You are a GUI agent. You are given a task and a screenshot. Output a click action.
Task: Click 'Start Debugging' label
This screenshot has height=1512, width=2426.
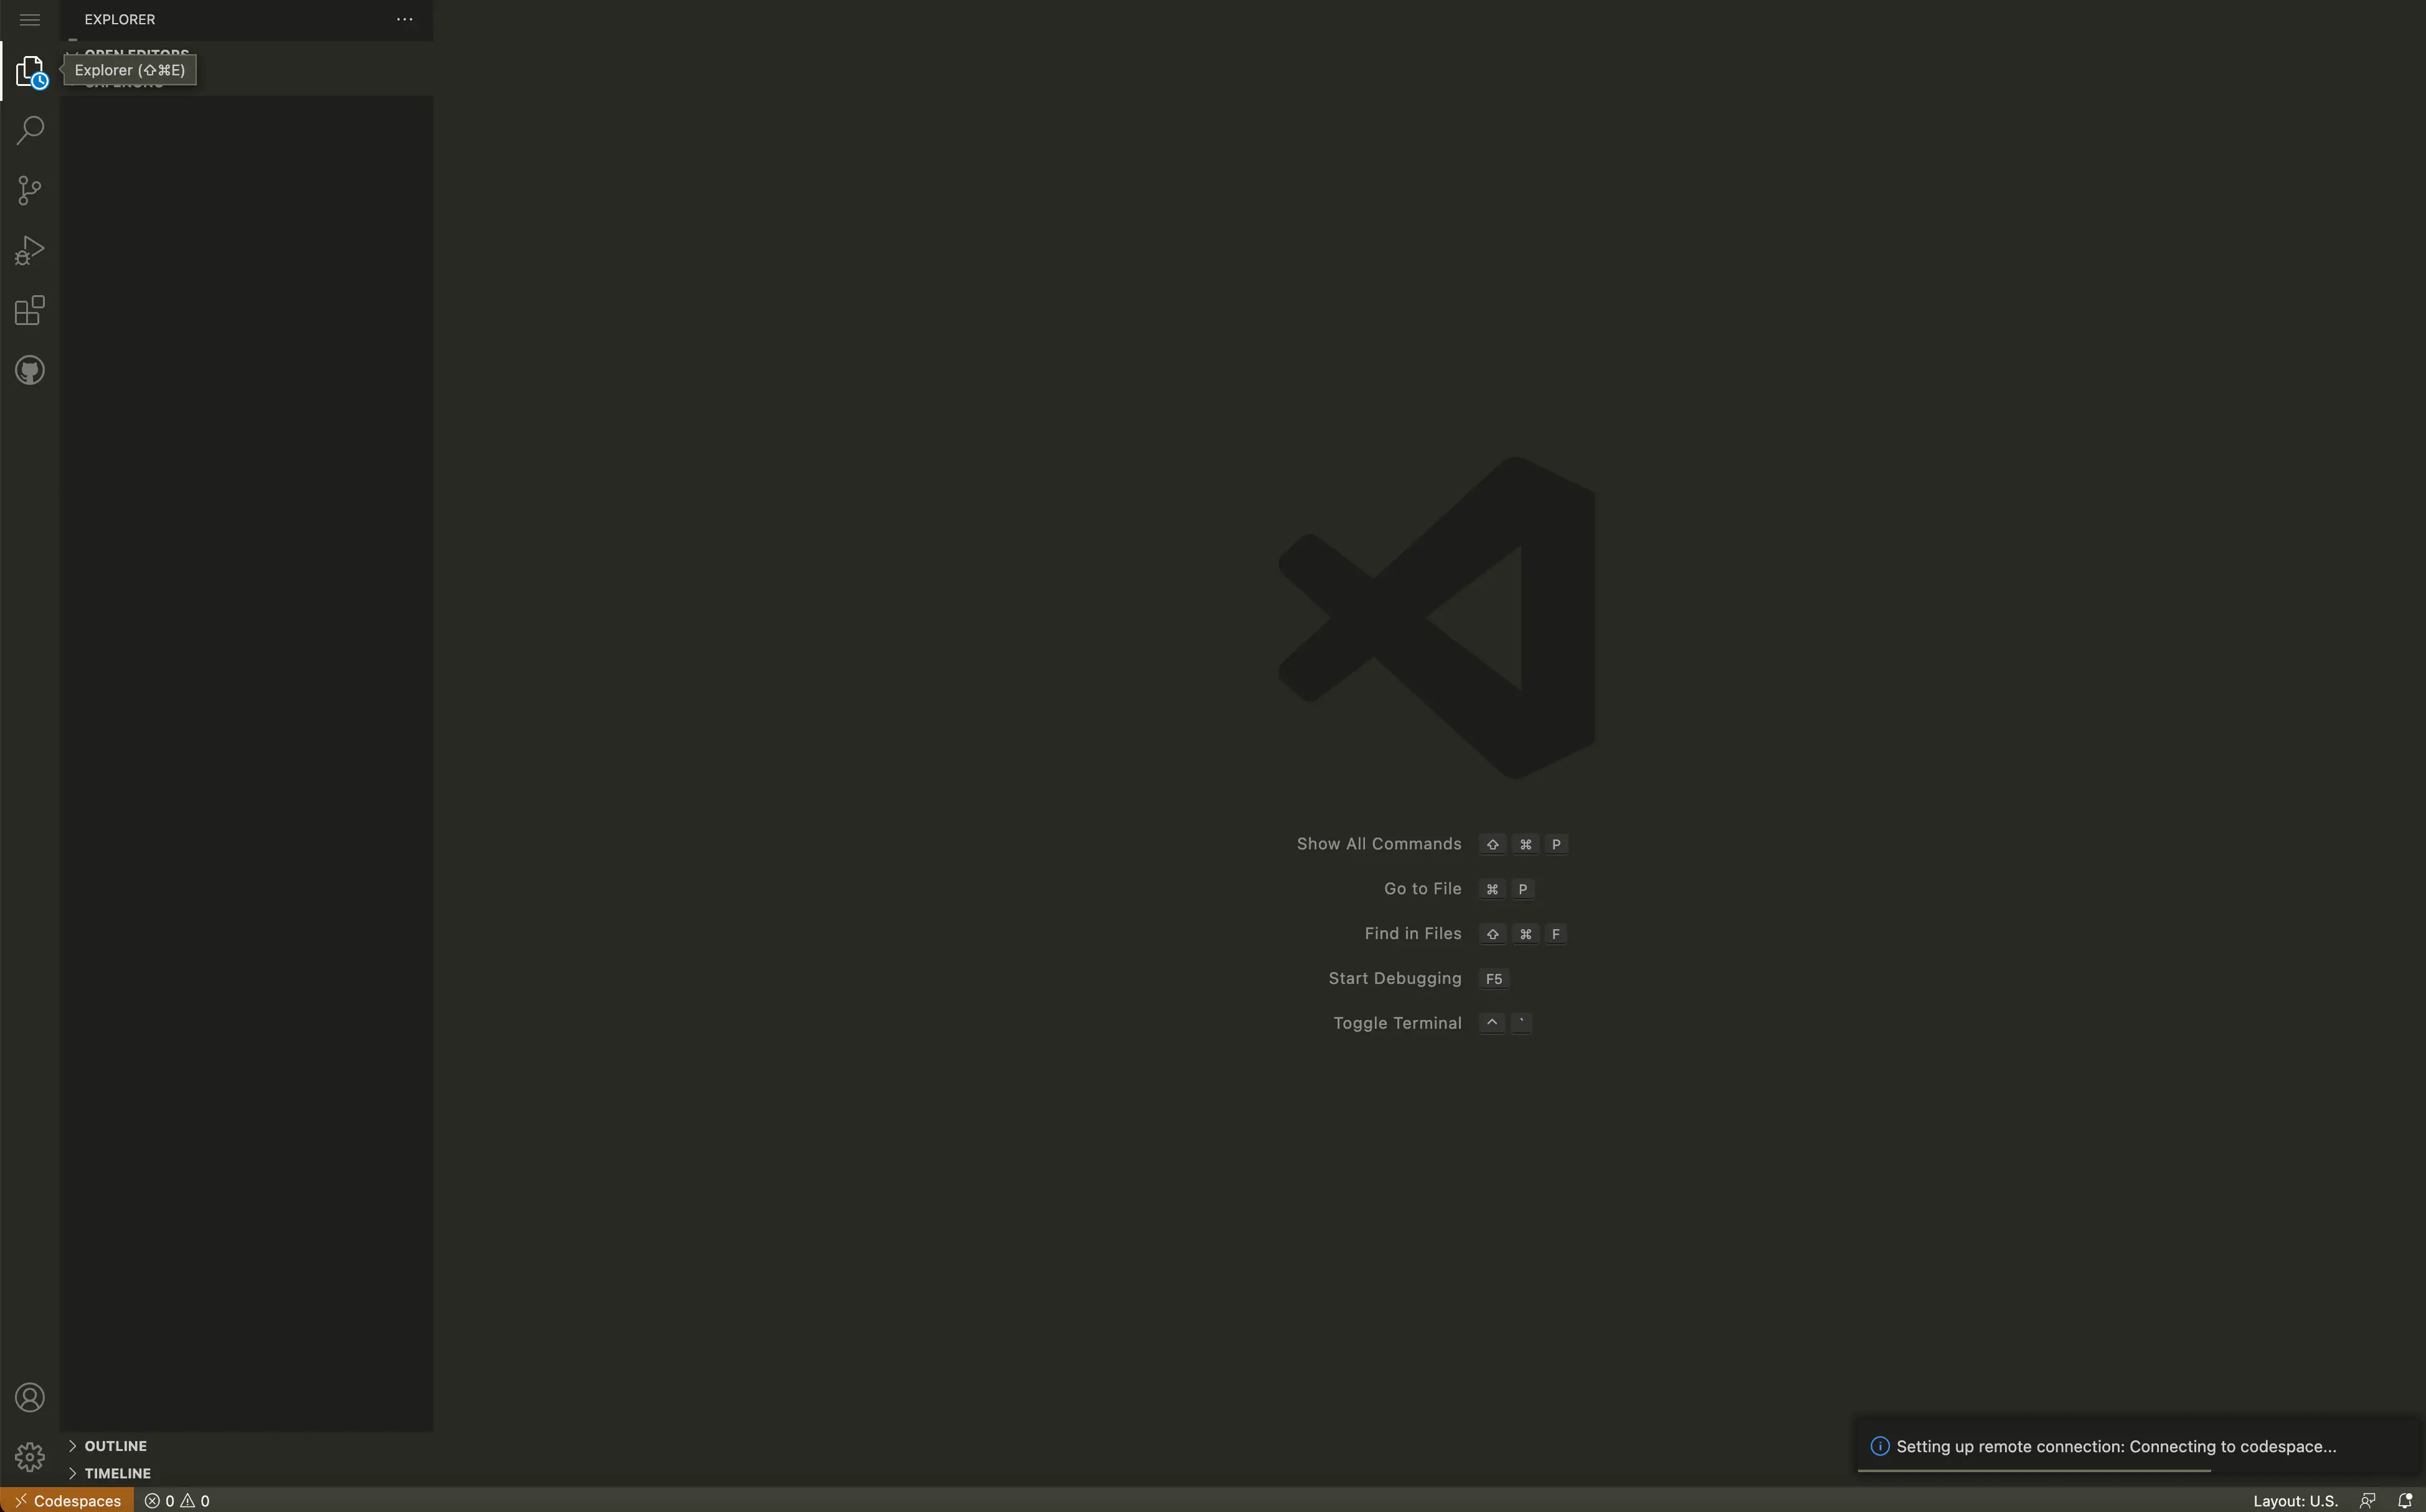tap(1394, 978)
